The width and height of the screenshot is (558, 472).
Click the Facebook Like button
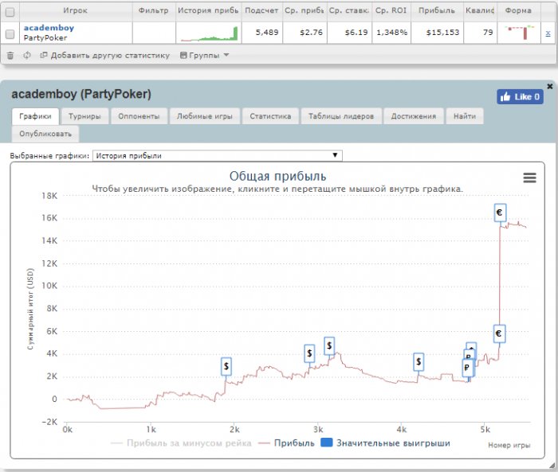pyautogui.click(x=520, y=96)
